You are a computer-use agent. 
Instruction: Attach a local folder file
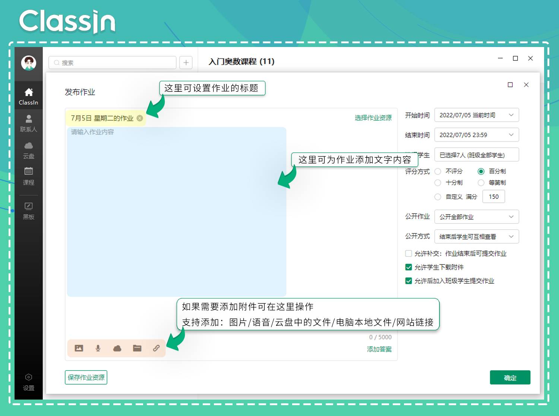[x=137, y=348]
